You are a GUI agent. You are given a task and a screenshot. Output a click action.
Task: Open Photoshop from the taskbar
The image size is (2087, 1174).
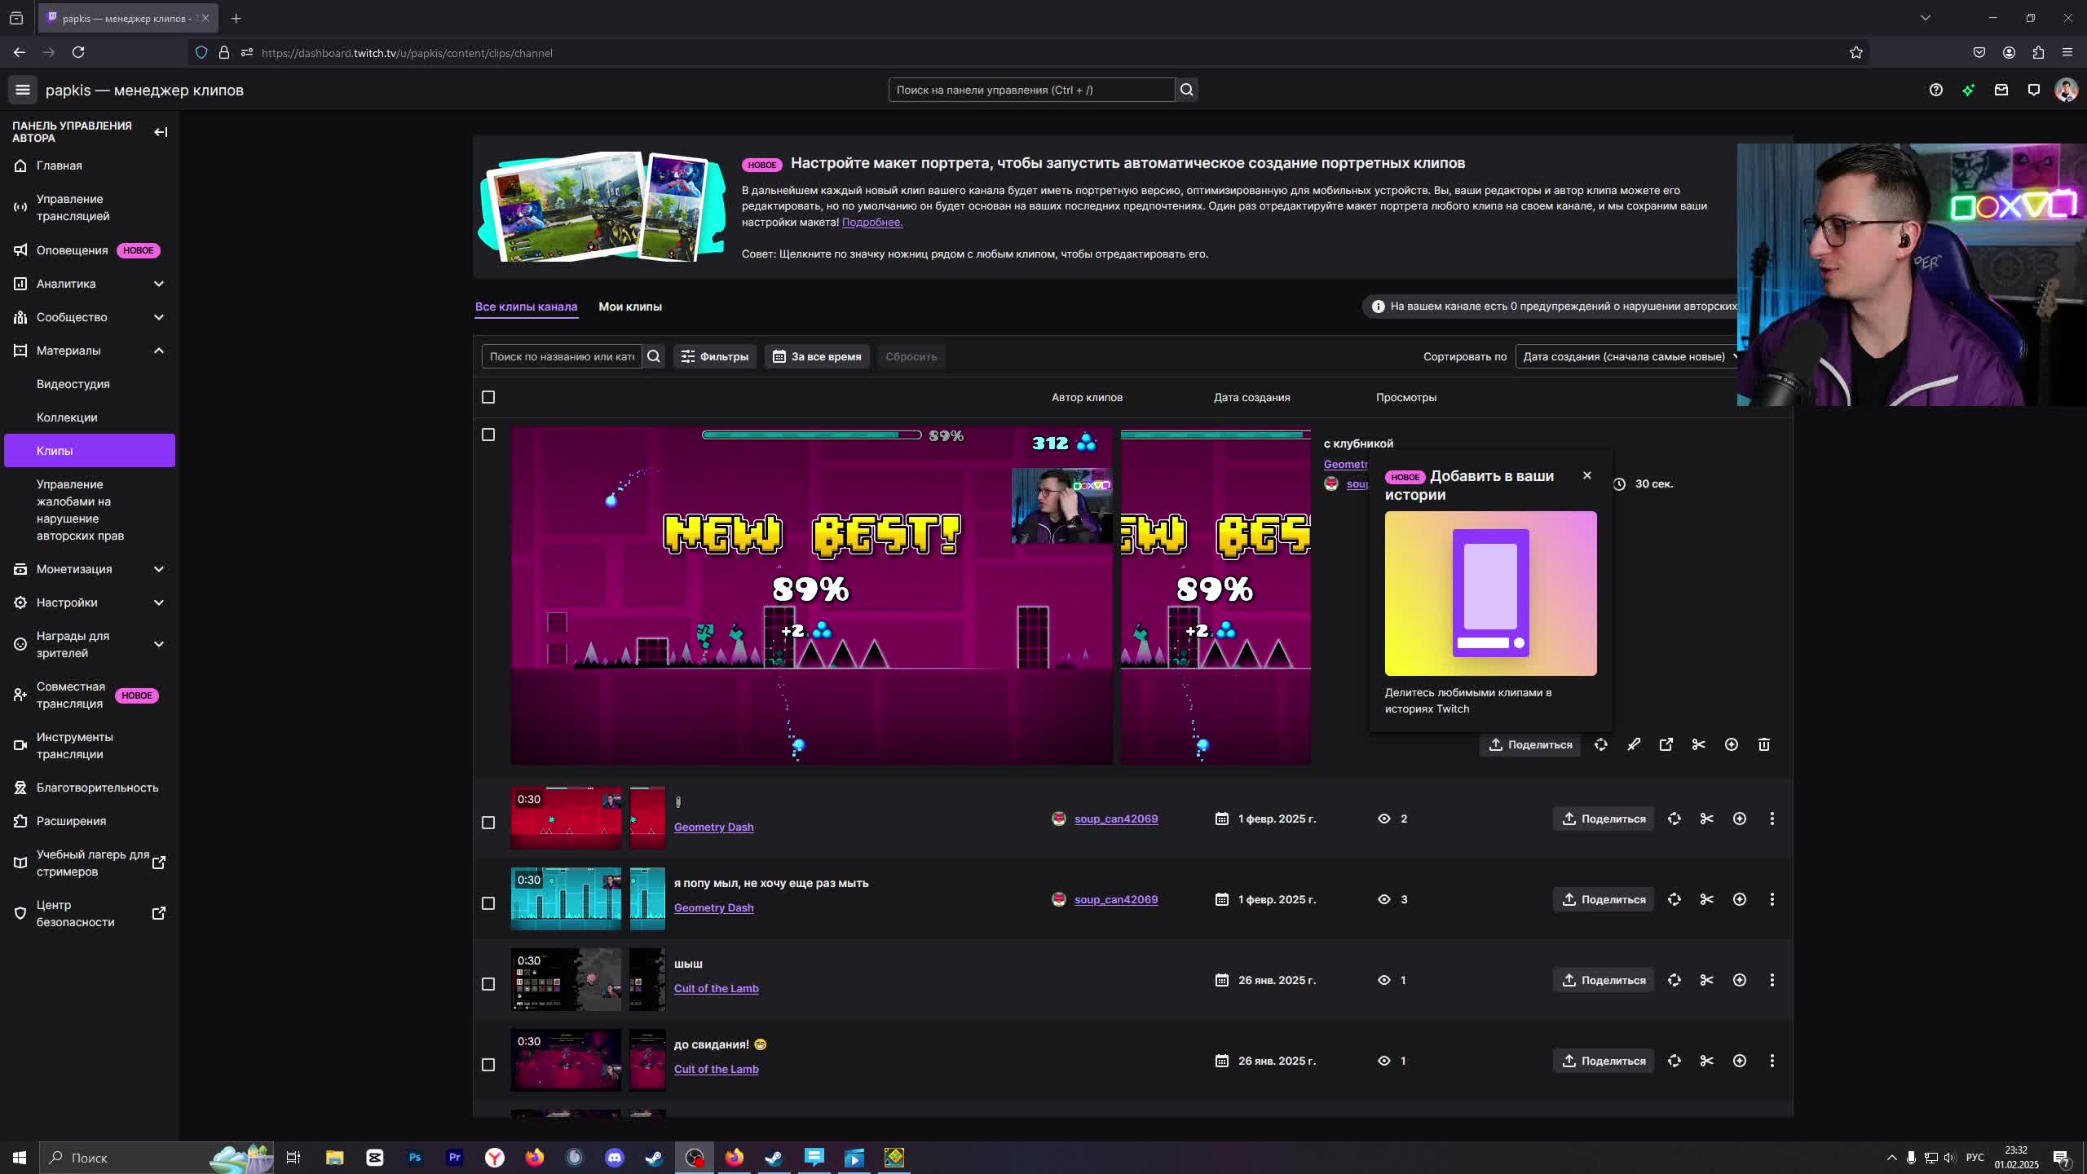[x=415, y=1157]
